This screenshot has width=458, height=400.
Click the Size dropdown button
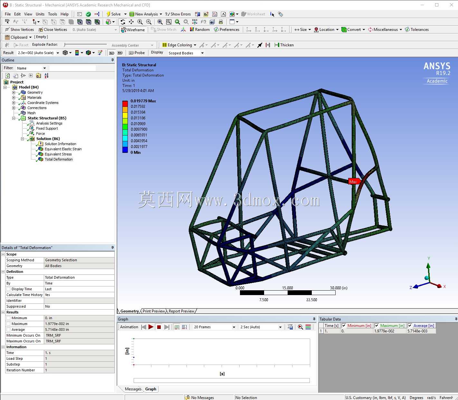[x=303, y=30]
